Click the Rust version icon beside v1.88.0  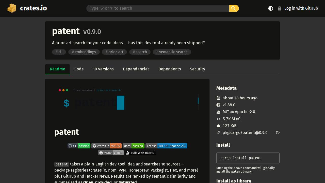(218, 105)
